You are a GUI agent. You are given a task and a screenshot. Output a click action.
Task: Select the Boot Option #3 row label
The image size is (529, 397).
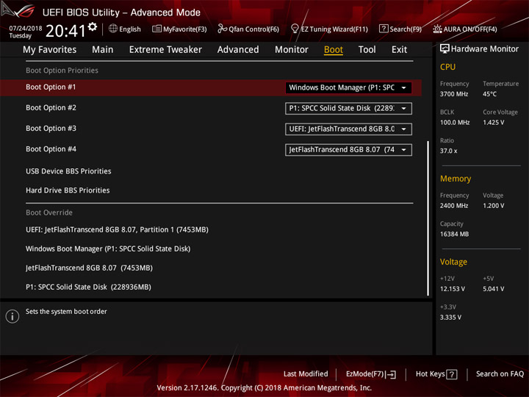(x=51, y=128)
